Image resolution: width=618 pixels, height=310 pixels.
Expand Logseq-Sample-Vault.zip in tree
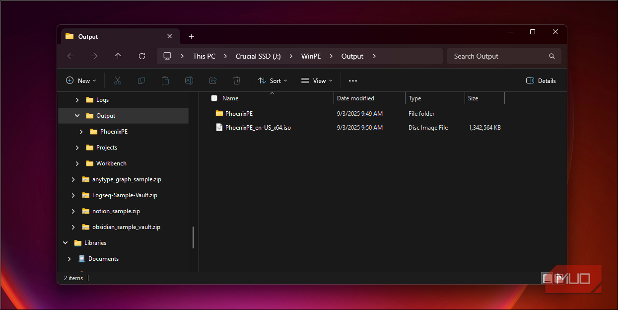tap(73, 195)
